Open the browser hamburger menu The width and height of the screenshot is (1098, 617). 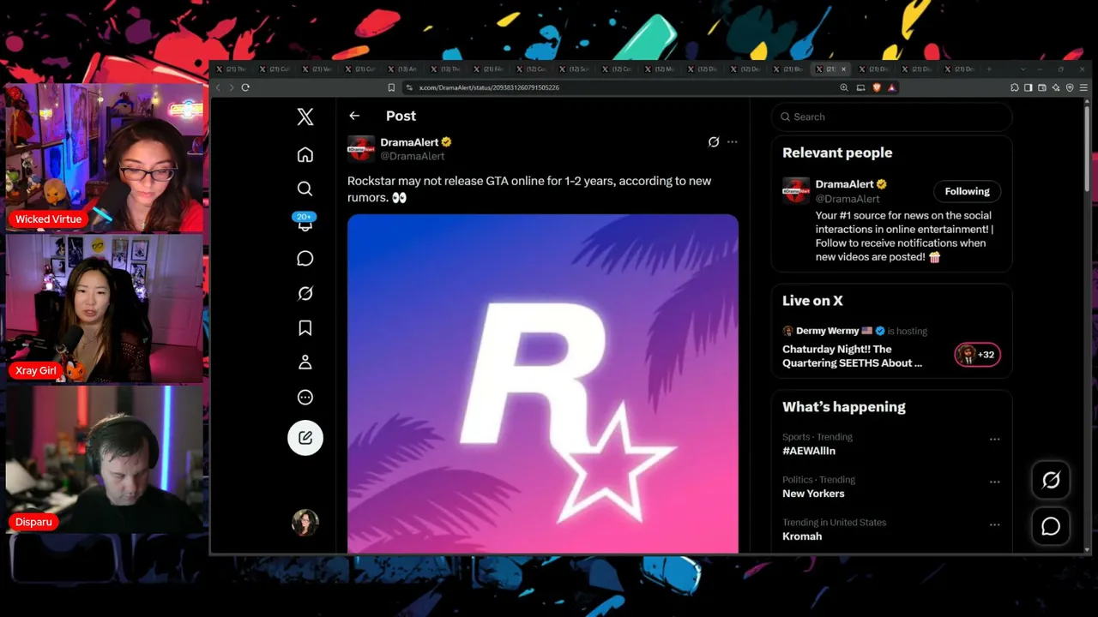coord(1084,87)
